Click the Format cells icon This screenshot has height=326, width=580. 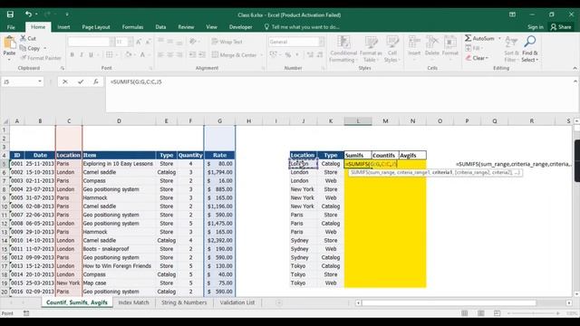[449, 42]
